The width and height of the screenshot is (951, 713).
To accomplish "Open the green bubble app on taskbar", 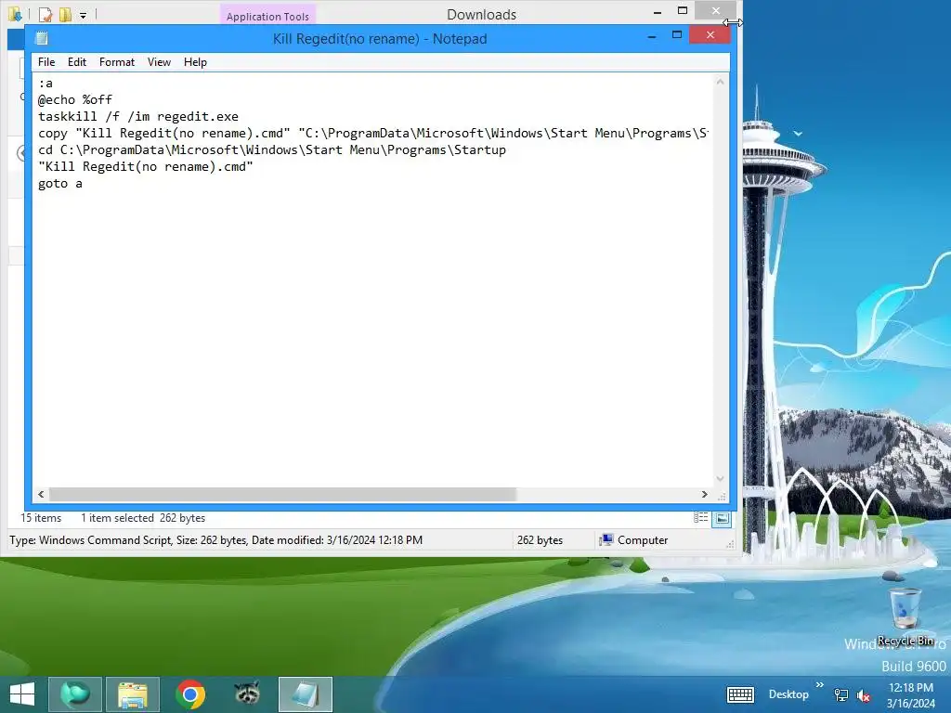I will pos(75,694).
